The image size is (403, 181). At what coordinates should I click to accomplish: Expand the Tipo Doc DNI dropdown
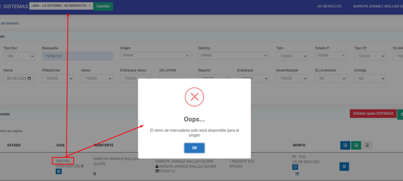[x=19, y=56]
